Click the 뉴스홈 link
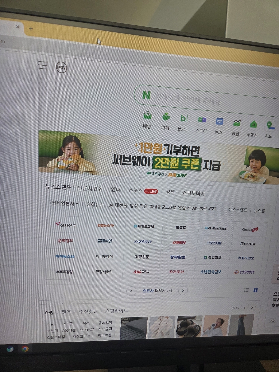The image size is (279, 372). 259,211
